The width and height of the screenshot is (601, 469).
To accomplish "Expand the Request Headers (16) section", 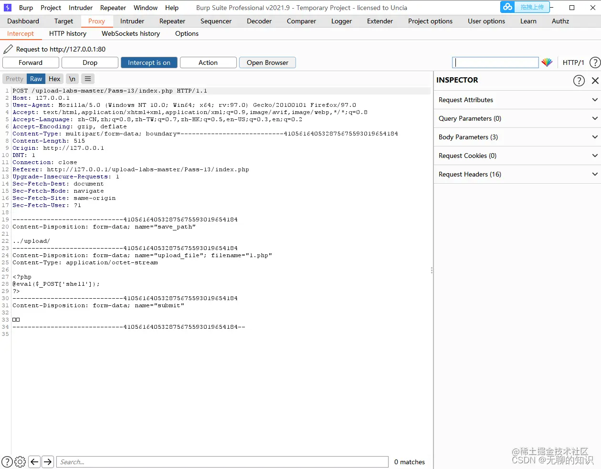I will 517,174.
